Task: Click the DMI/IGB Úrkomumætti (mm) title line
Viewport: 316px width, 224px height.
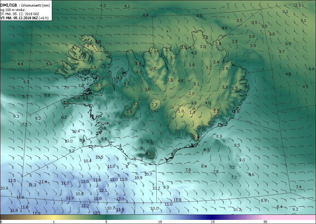Action: 25,5
